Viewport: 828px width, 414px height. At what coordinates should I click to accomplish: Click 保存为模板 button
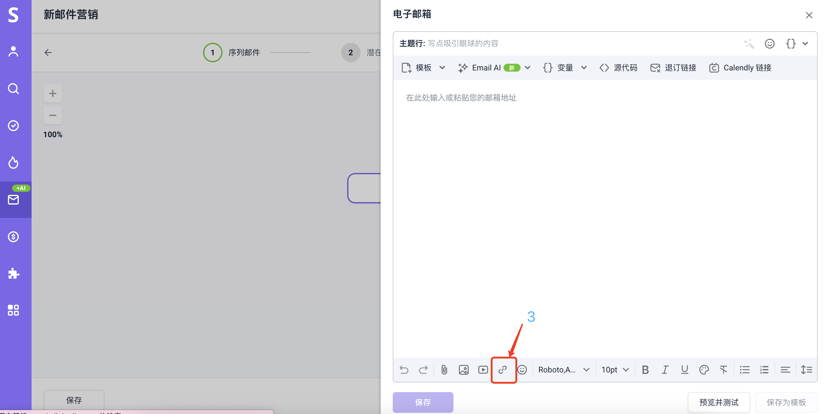click(x=786, y=402)
